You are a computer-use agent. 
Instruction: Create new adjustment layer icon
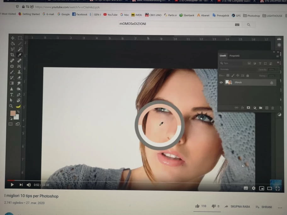(x=255, y=108)
